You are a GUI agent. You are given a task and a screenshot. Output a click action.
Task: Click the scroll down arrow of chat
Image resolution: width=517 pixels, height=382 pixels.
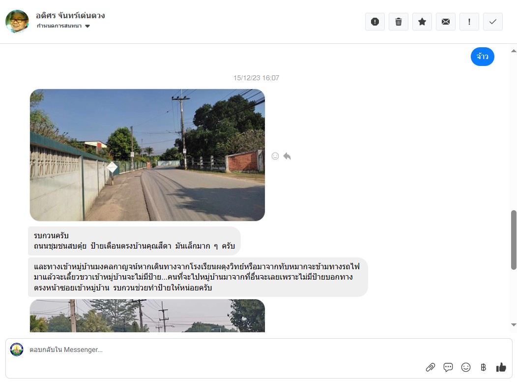tap(514, 325)
